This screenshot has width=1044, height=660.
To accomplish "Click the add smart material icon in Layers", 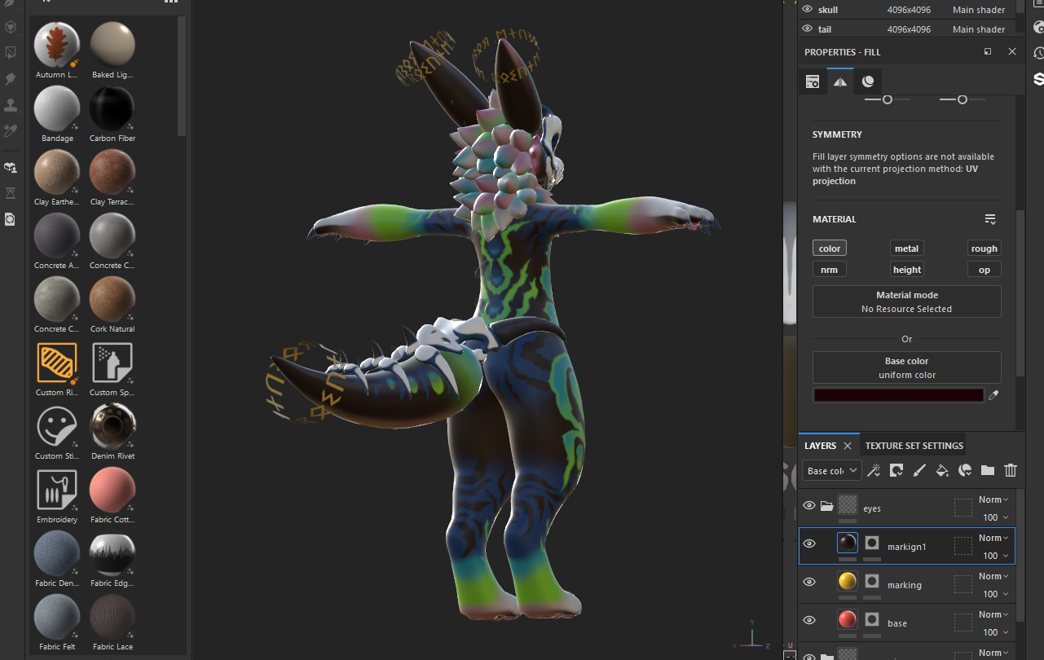I will (965, 470).
